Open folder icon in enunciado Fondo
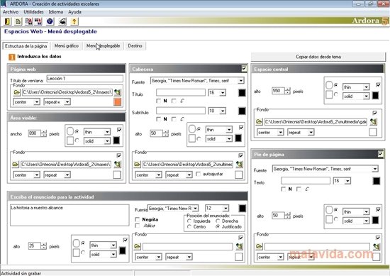390x276 pixels. coord(138,247)
